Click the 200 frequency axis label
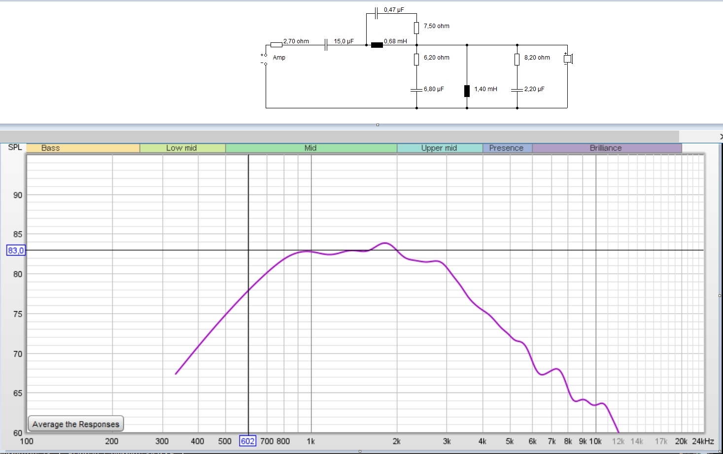723x454 pixels. coord(112,441)
